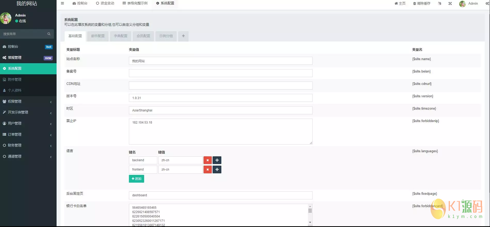This screenshot has height=227, width=490.
Task: Click the down arrow of bank card whitelist scrollbar
Action: [310, 222]
